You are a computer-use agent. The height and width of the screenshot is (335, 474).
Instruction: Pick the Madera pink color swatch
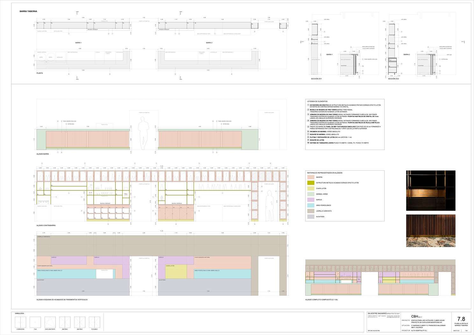(311, 177)
